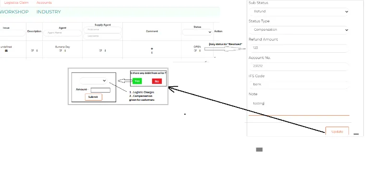Click the green Yes button
The width and height of the screenshot is (384, 177).
(137, 81)
